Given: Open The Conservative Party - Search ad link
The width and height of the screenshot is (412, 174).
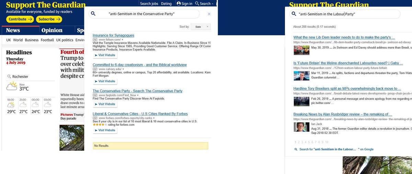Looking at the screenshot, I should click(x=137, y=91).
